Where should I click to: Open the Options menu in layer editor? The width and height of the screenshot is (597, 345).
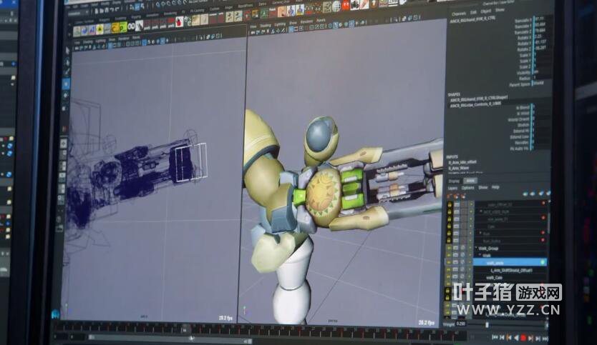(467, 188)
